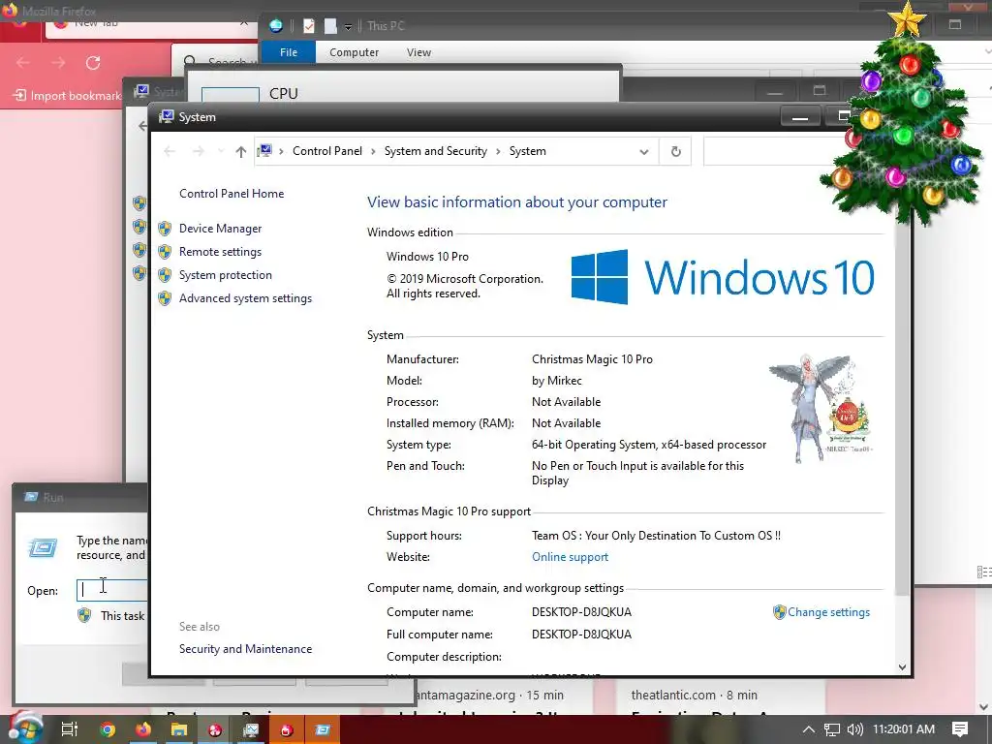Click forward arrow in System window navigation
Viewport: 992px width, 744px height.
coord(198,152)
